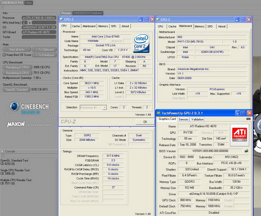Click the GPU-Z screenshot camera icon

click(248, 119)
